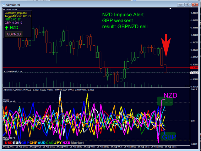Click the chart shift triangle marker
This screenshot has height=151, width=201.
[x=170, y=8]
